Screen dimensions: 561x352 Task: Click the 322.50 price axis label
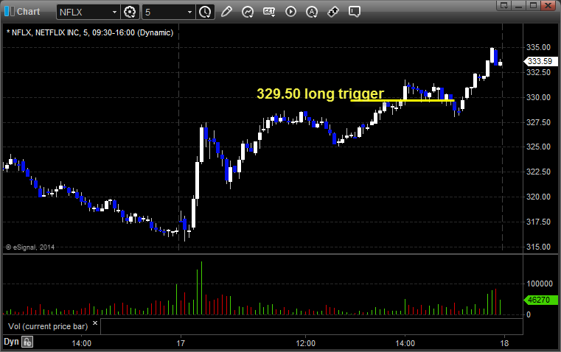click(x=538, y=172)
